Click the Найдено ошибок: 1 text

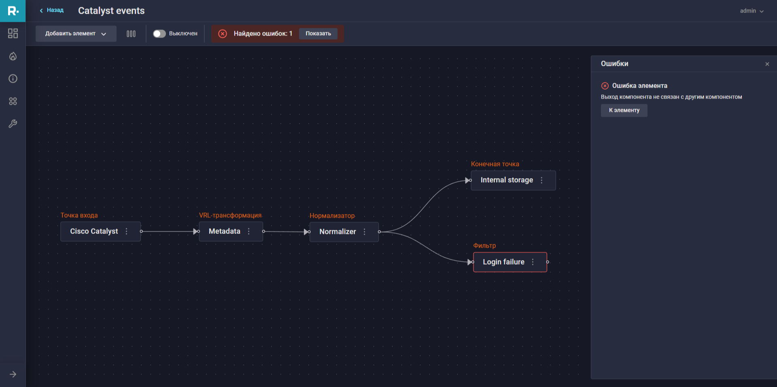(263, 34)
